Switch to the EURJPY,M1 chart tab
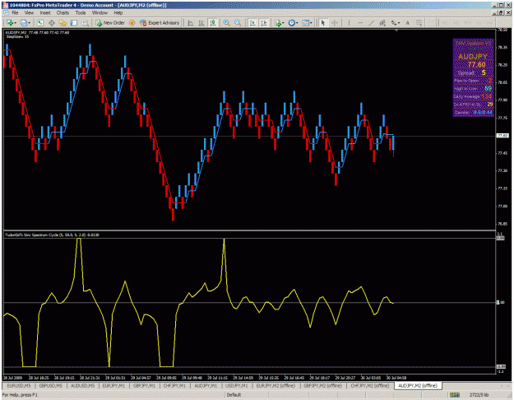 click(113, 385)
